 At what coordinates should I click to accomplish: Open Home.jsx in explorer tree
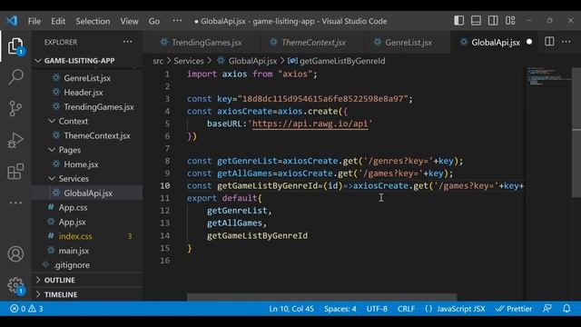pos(81,164)
